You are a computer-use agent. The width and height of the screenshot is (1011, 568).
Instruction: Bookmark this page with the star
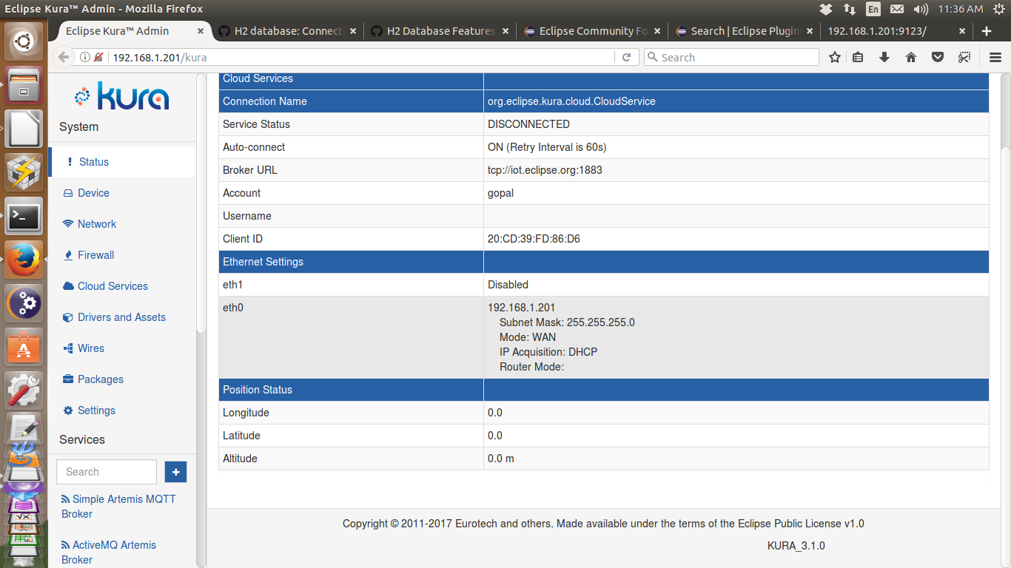click(835, 58)
